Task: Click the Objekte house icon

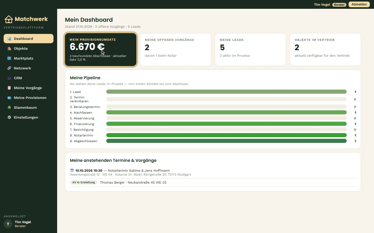Action: coord(9,48)
